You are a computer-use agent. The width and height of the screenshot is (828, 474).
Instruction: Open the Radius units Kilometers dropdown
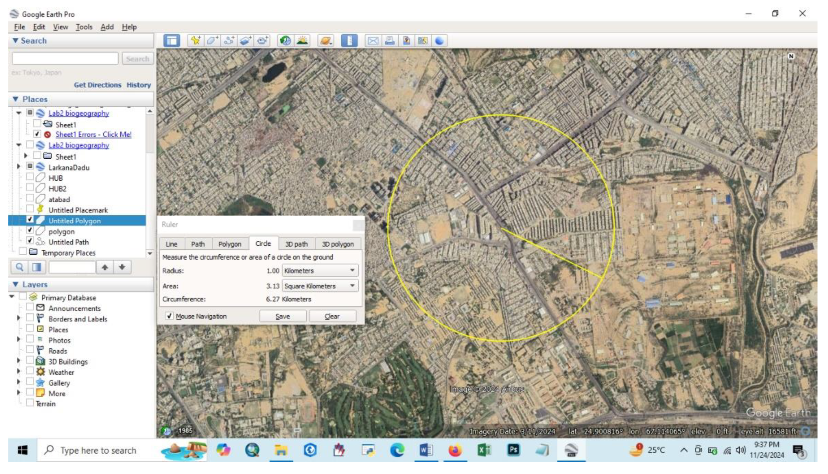click(x=320, y=271)
